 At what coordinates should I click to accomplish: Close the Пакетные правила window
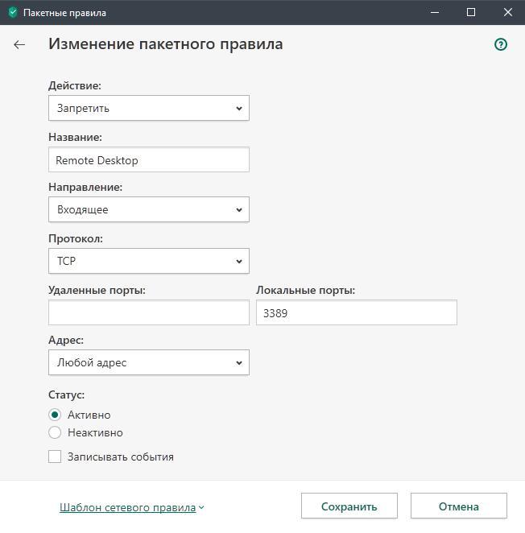tap(507, 13)
